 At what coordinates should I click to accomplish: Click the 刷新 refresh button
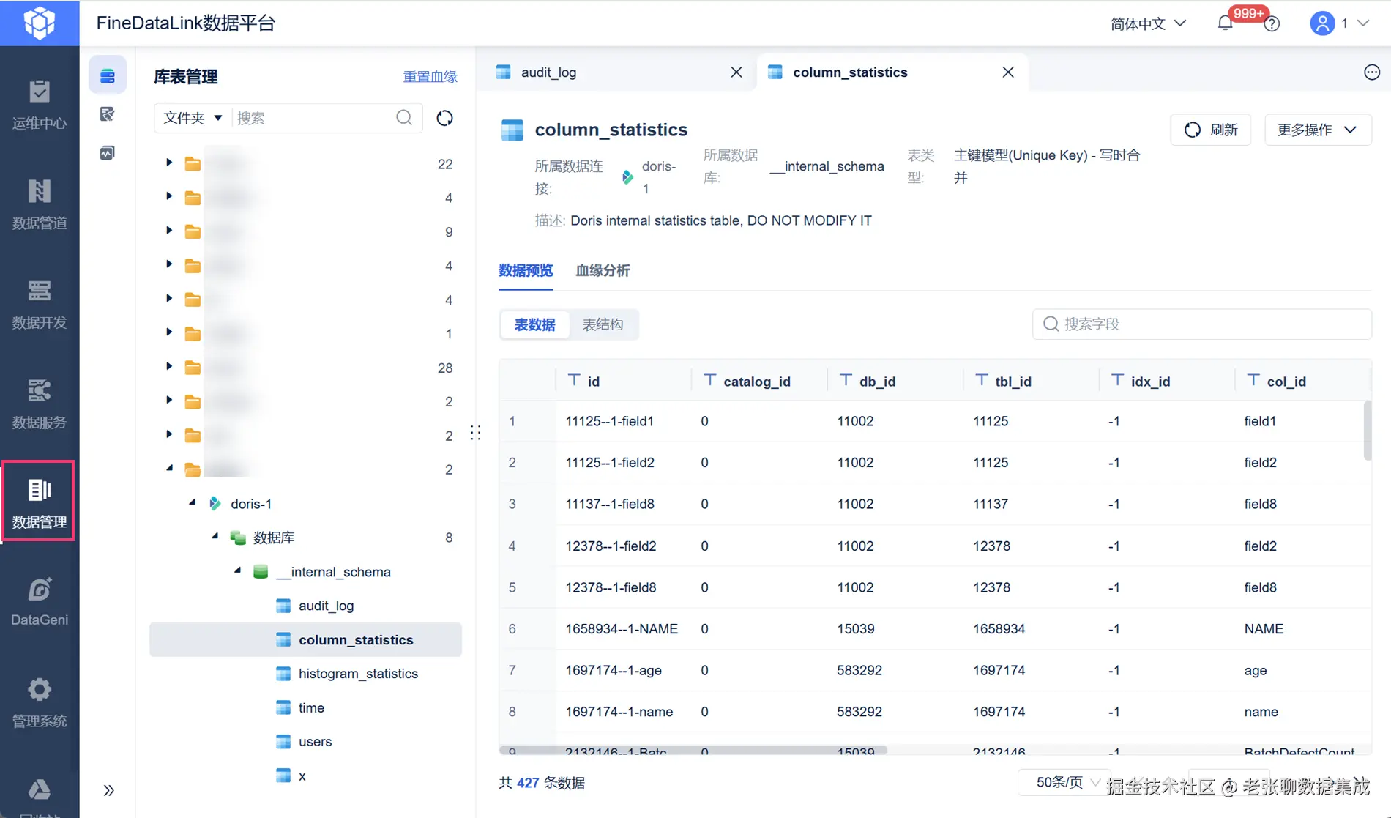pyautogui.click(x=1211, y=130)
